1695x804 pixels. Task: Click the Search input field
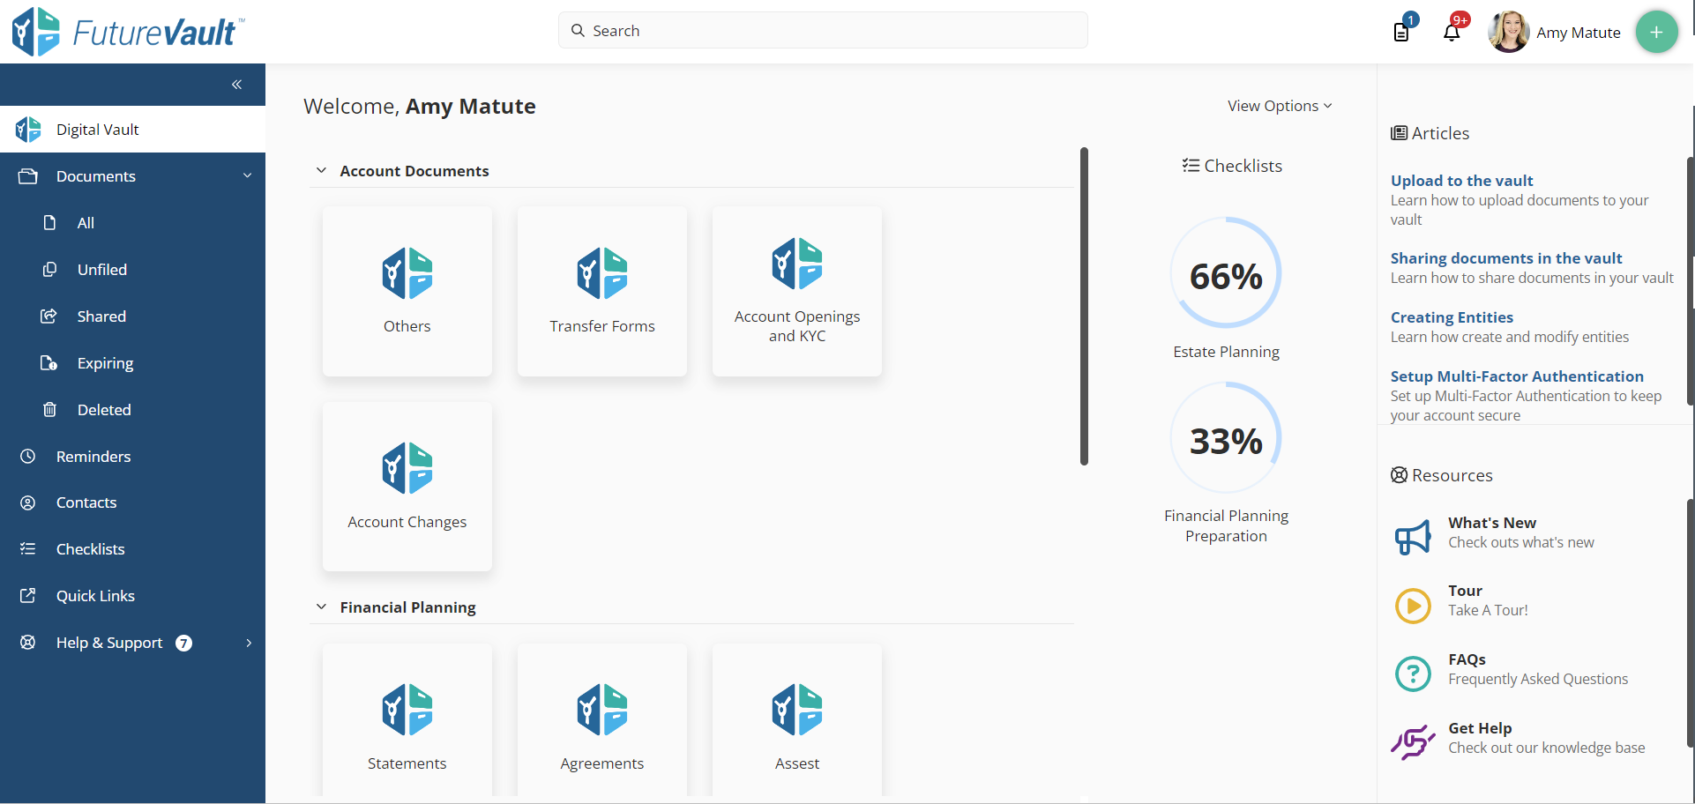(x=823, y=31)
